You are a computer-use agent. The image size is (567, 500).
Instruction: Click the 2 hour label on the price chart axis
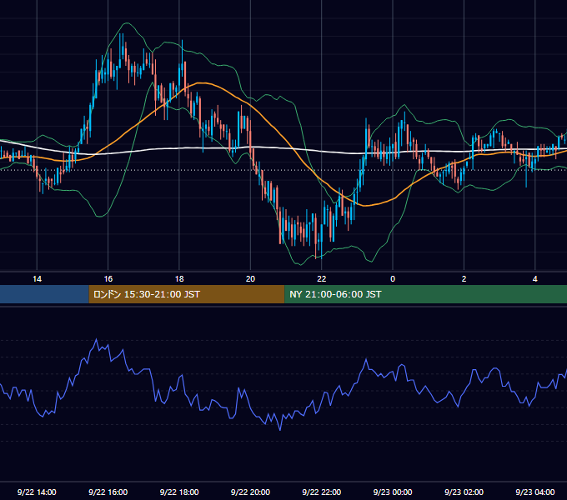[464, 279]
